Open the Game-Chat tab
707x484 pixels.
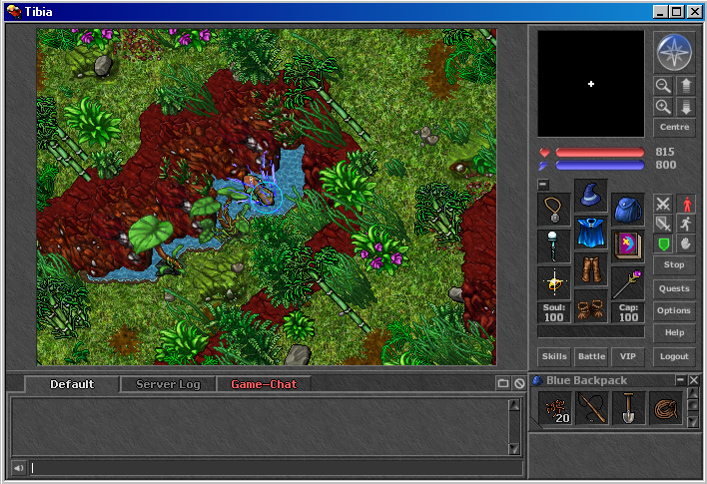(x=264, y=384)
